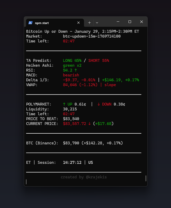
Task: Click the session time 14:27:12
Action: pos(72,162)
